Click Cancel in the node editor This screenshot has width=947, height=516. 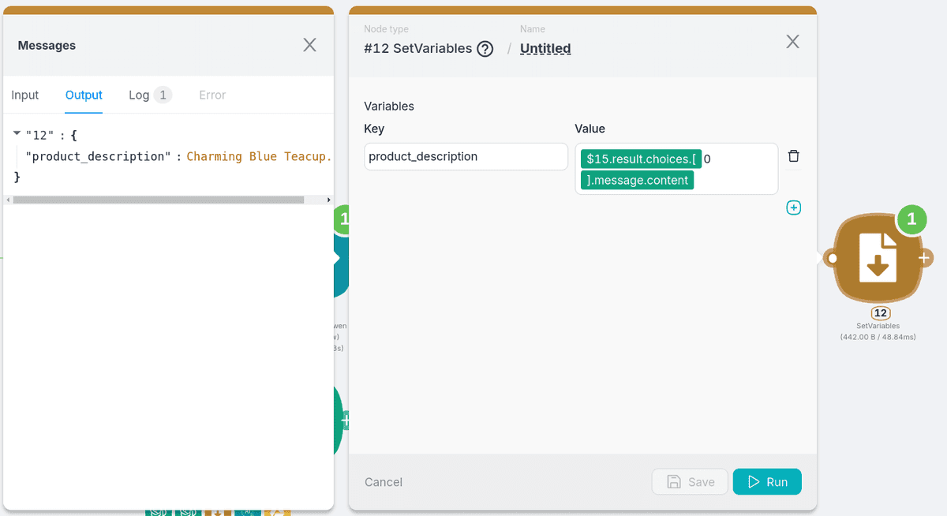pos(384,482)
